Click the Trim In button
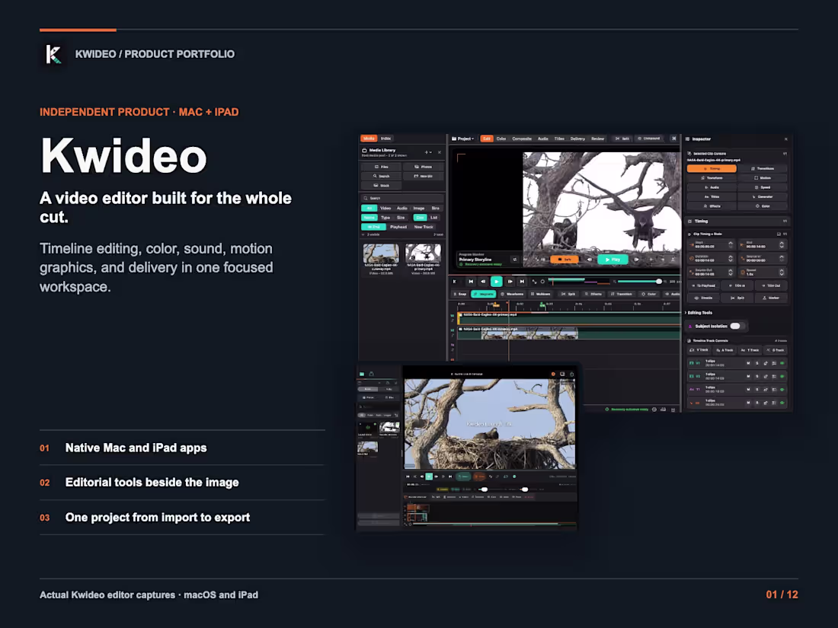This screenshot has width=838, height=628. [x=737, y=285]
